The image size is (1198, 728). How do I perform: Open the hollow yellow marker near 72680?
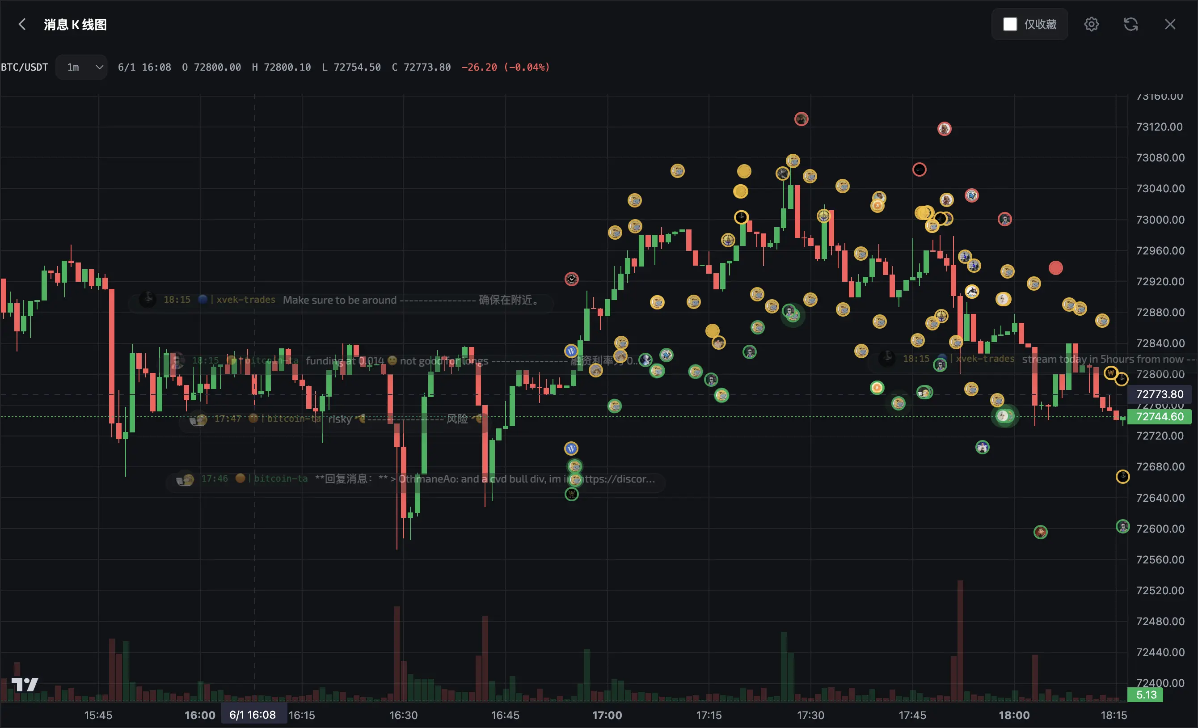[1122, 477]
